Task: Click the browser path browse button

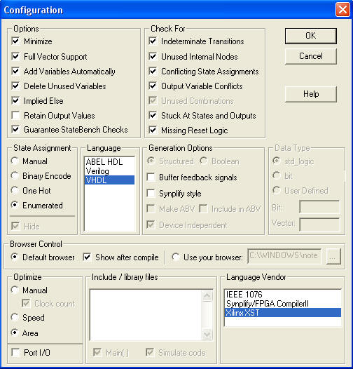Action: (333, 256)
